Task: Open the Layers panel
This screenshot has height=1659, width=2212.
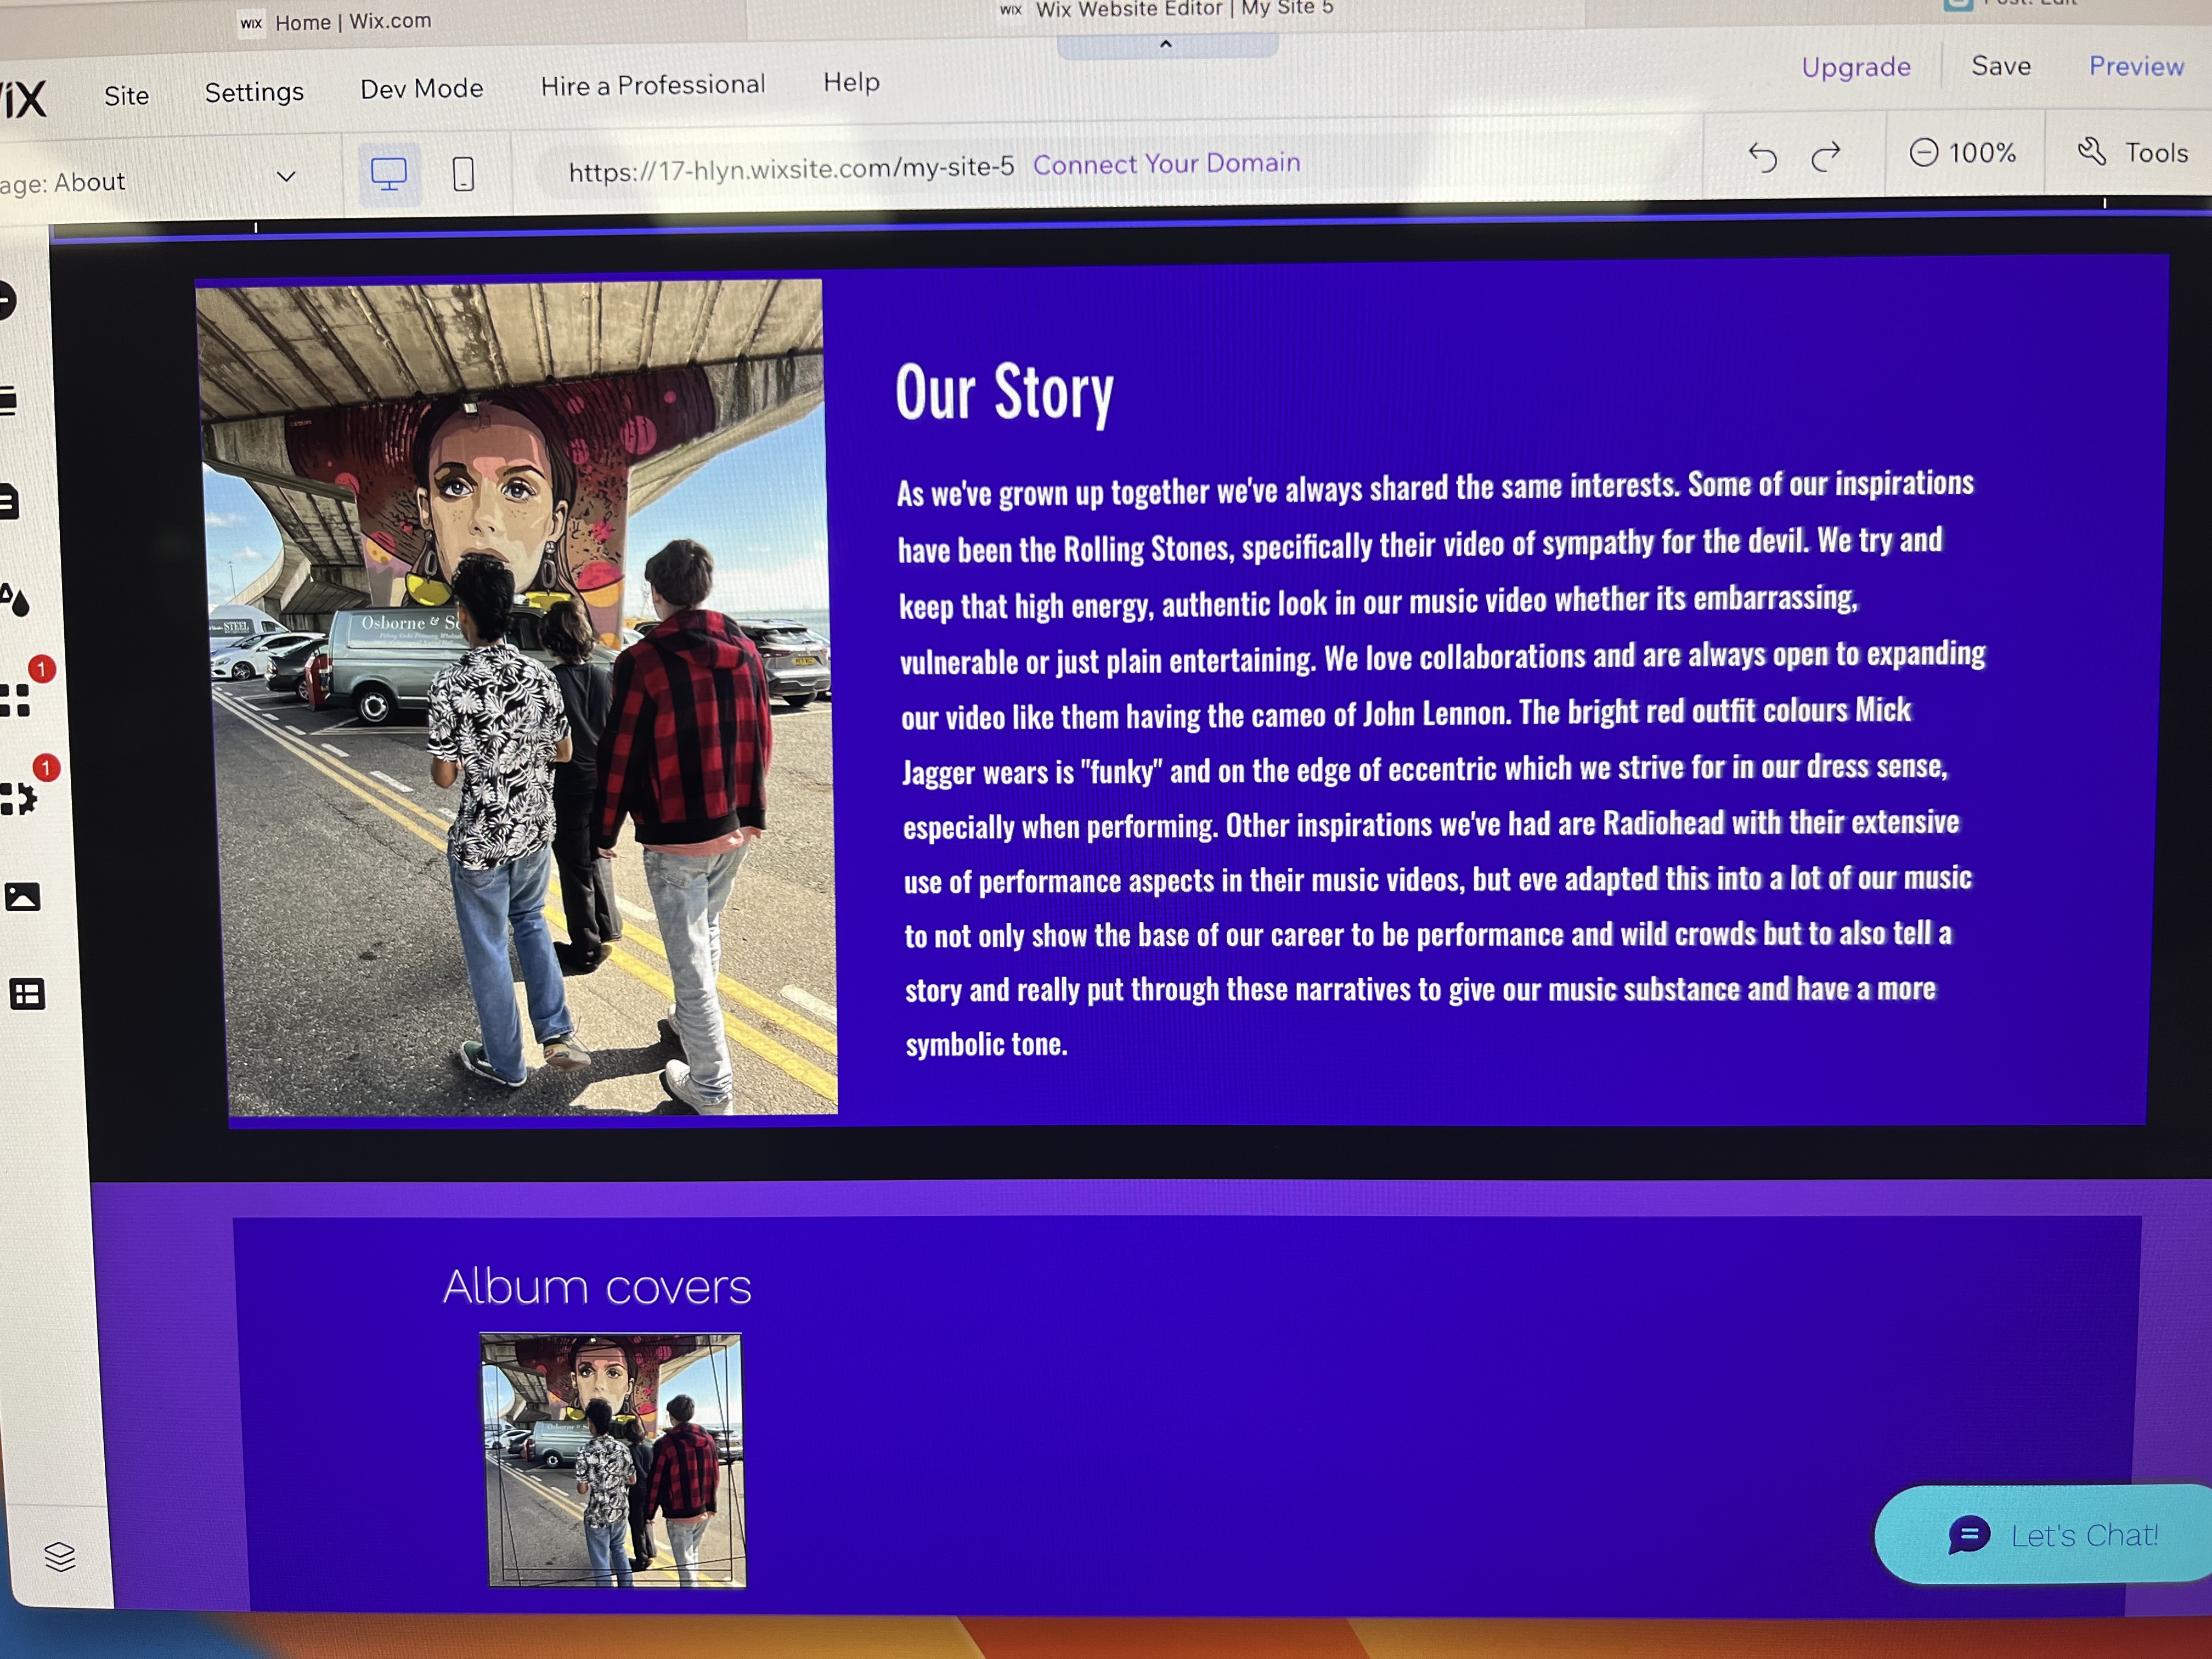Action: (60, 1556)
